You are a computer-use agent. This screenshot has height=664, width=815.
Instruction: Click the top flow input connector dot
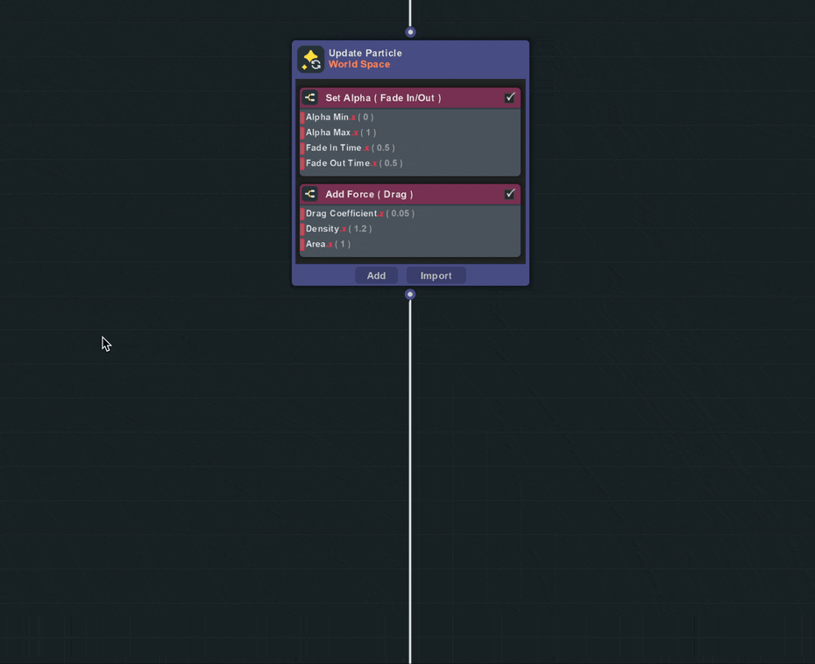click(x=410, y=32)
